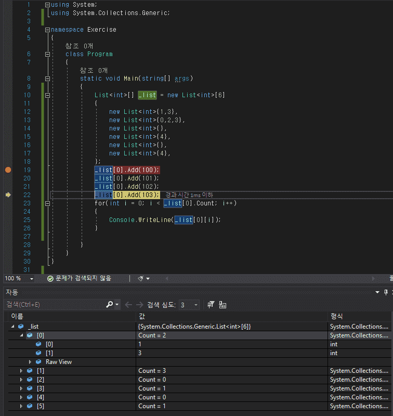Click the red breakpoint marker on line 19
This screenshot has height=416, width=393.
(x=8, y=170)
